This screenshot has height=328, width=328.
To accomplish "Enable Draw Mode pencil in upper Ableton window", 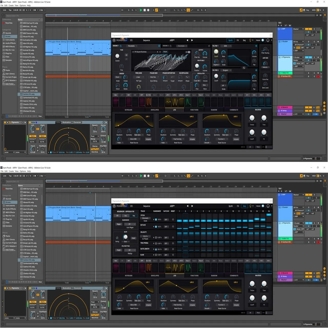I will click(301, 10).
